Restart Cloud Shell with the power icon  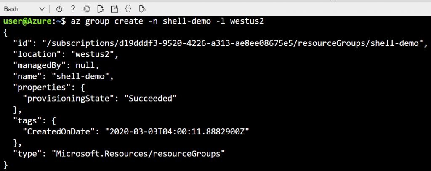click(59, 9)
